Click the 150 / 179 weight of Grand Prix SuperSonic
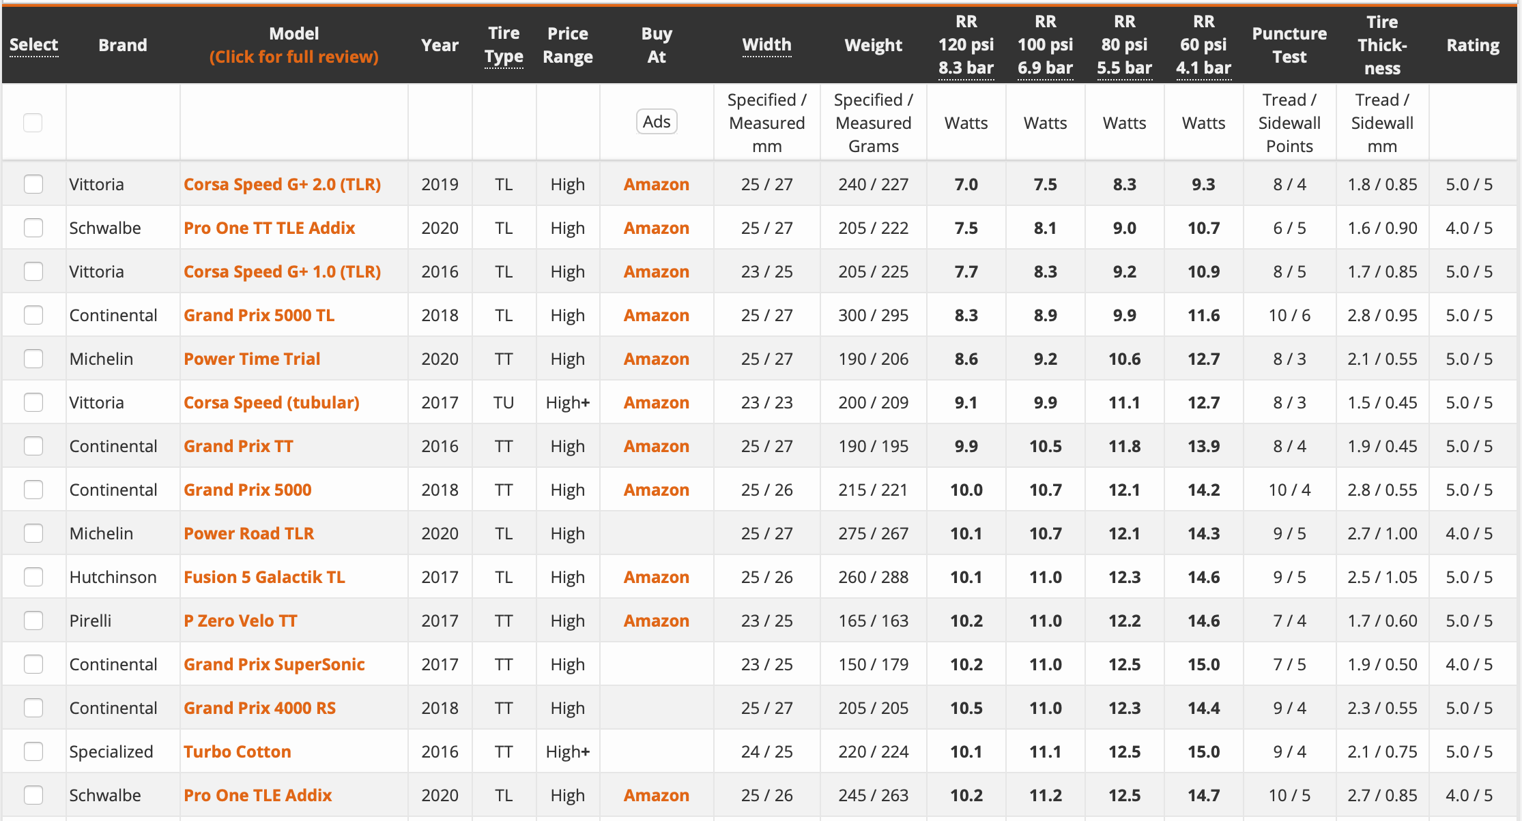Viewport: 1522px width, 821px height. pos(873,664)
